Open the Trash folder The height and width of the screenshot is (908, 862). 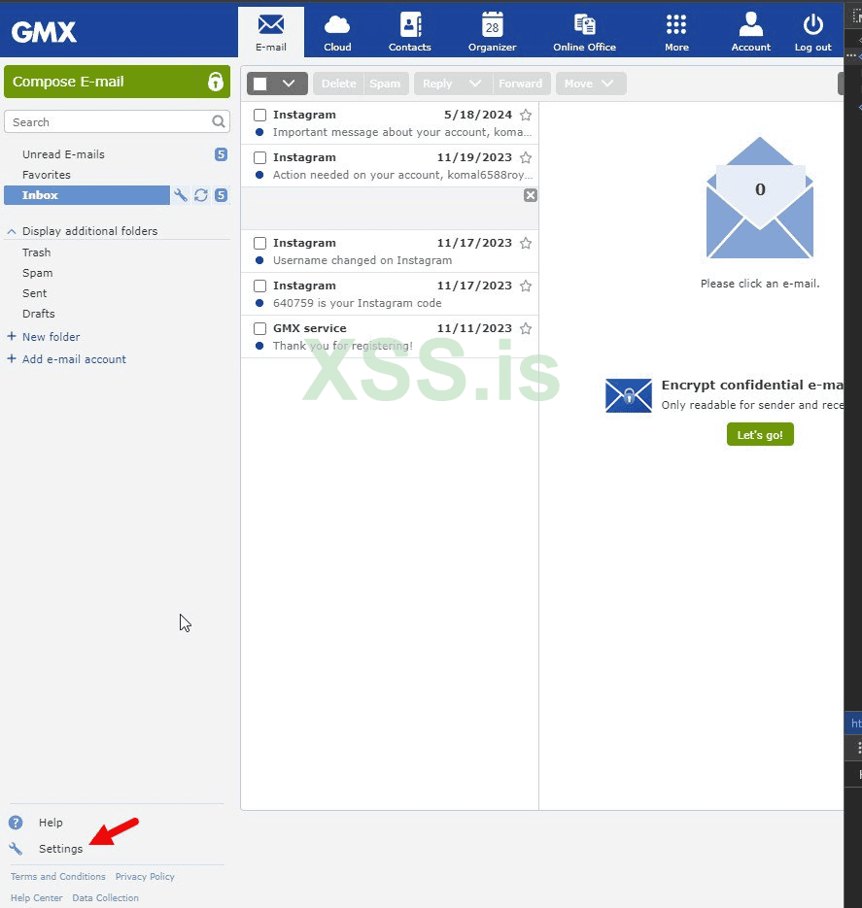pos(37,252)
